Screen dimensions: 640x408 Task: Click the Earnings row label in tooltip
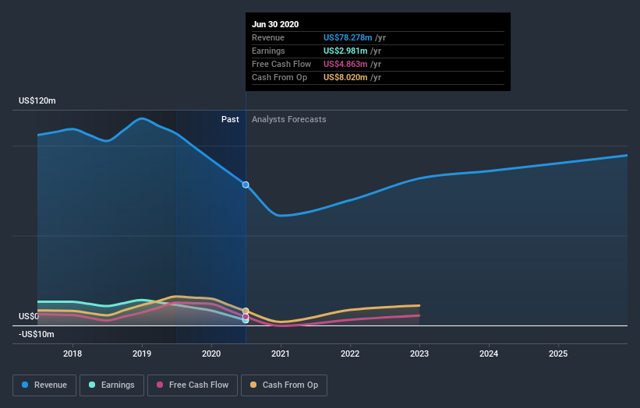click(268, 51)
